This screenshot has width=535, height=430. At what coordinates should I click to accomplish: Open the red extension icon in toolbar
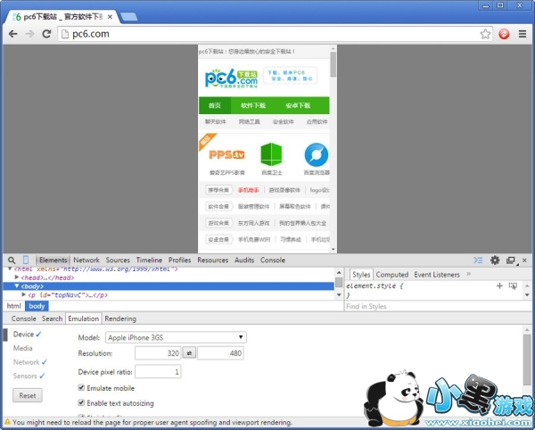[x=504, y=34]
